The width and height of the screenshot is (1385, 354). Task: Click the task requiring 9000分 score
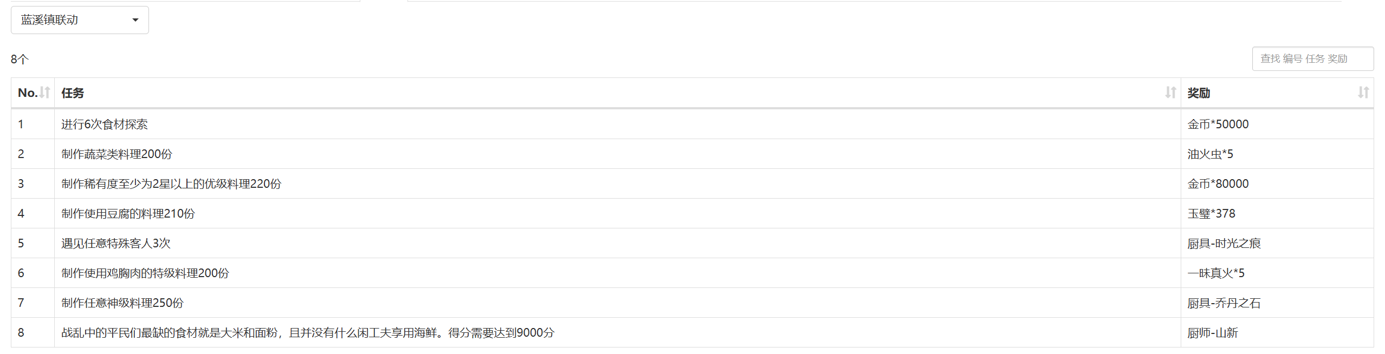(x=308, y=332)
